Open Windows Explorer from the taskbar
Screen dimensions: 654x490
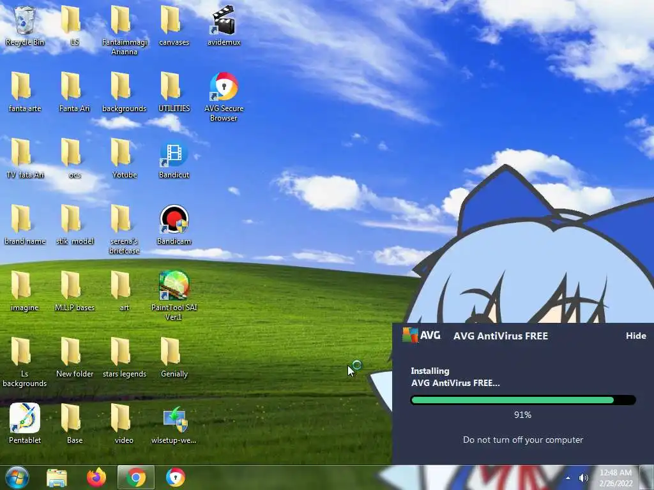(x=57, y=477)
